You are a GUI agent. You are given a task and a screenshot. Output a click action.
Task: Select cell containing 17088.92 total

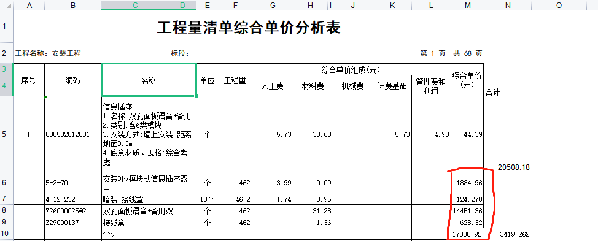[468, 234]
